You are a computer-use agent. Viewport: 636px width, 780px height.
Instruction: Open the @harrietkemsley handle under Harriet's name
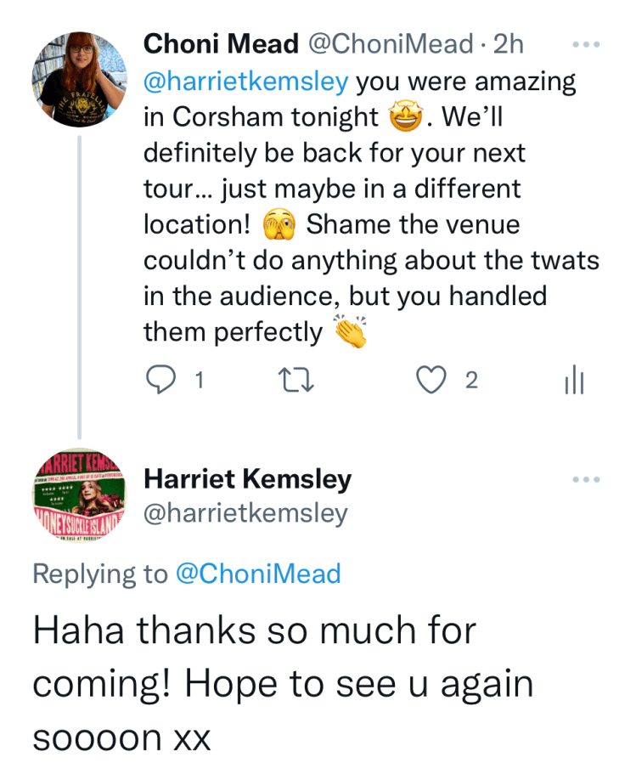245,513
